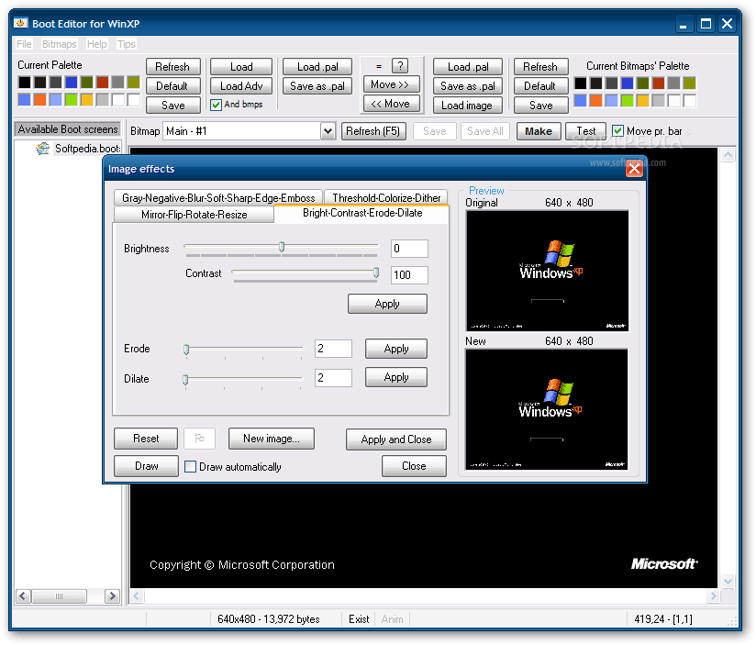The width and height of the screenshot is (756, 645).
Task: Select the bright green swatch in Current Palette
Action: pyautogui.click(x=72, y=99)
